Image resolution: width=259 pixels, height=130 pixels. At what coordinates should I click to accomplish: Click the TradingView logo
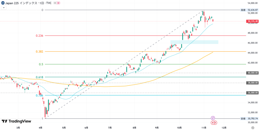[x=16, y=121]
